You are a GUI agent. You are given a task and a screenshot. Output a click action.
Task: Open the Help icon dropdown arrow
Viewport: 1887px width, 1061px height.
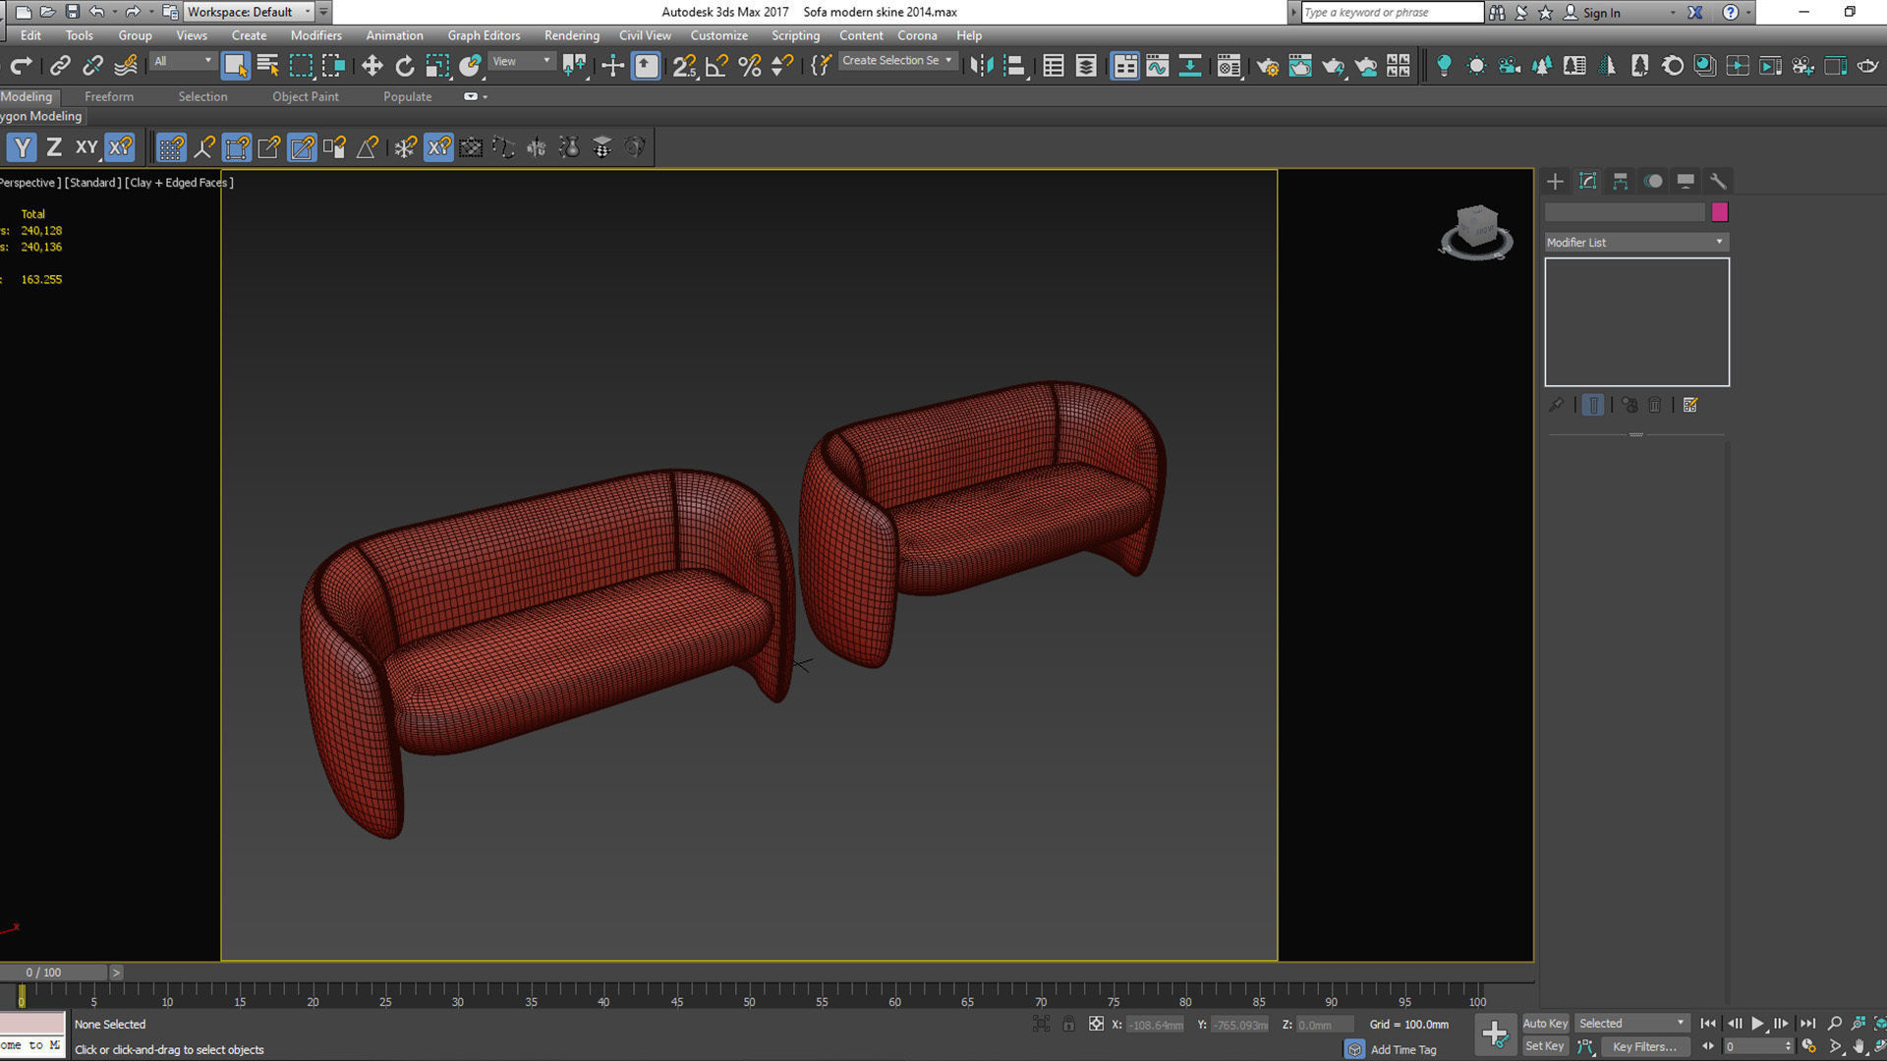click(x=1748, y=13)
